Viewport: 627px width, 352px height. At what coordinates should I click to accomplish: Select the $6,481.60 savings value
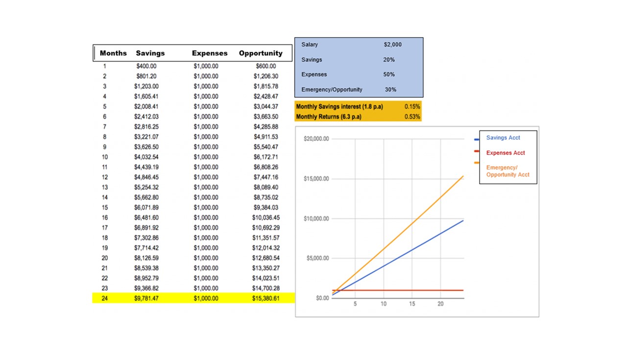tap(146, 218)
